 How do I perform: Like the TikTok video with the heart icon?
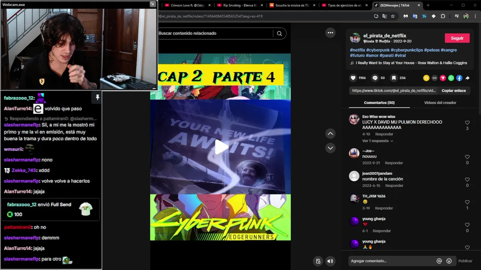[x=353, y=78]
